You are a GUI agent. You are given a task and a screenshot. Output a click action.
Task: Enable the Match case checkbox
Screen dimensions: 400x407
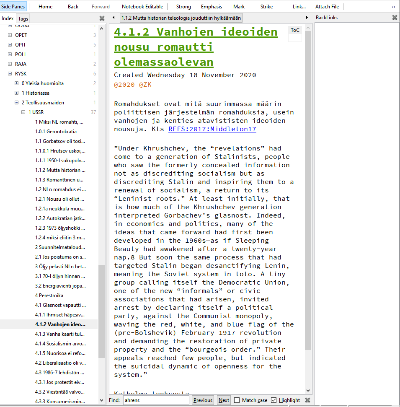coord(237,400)
